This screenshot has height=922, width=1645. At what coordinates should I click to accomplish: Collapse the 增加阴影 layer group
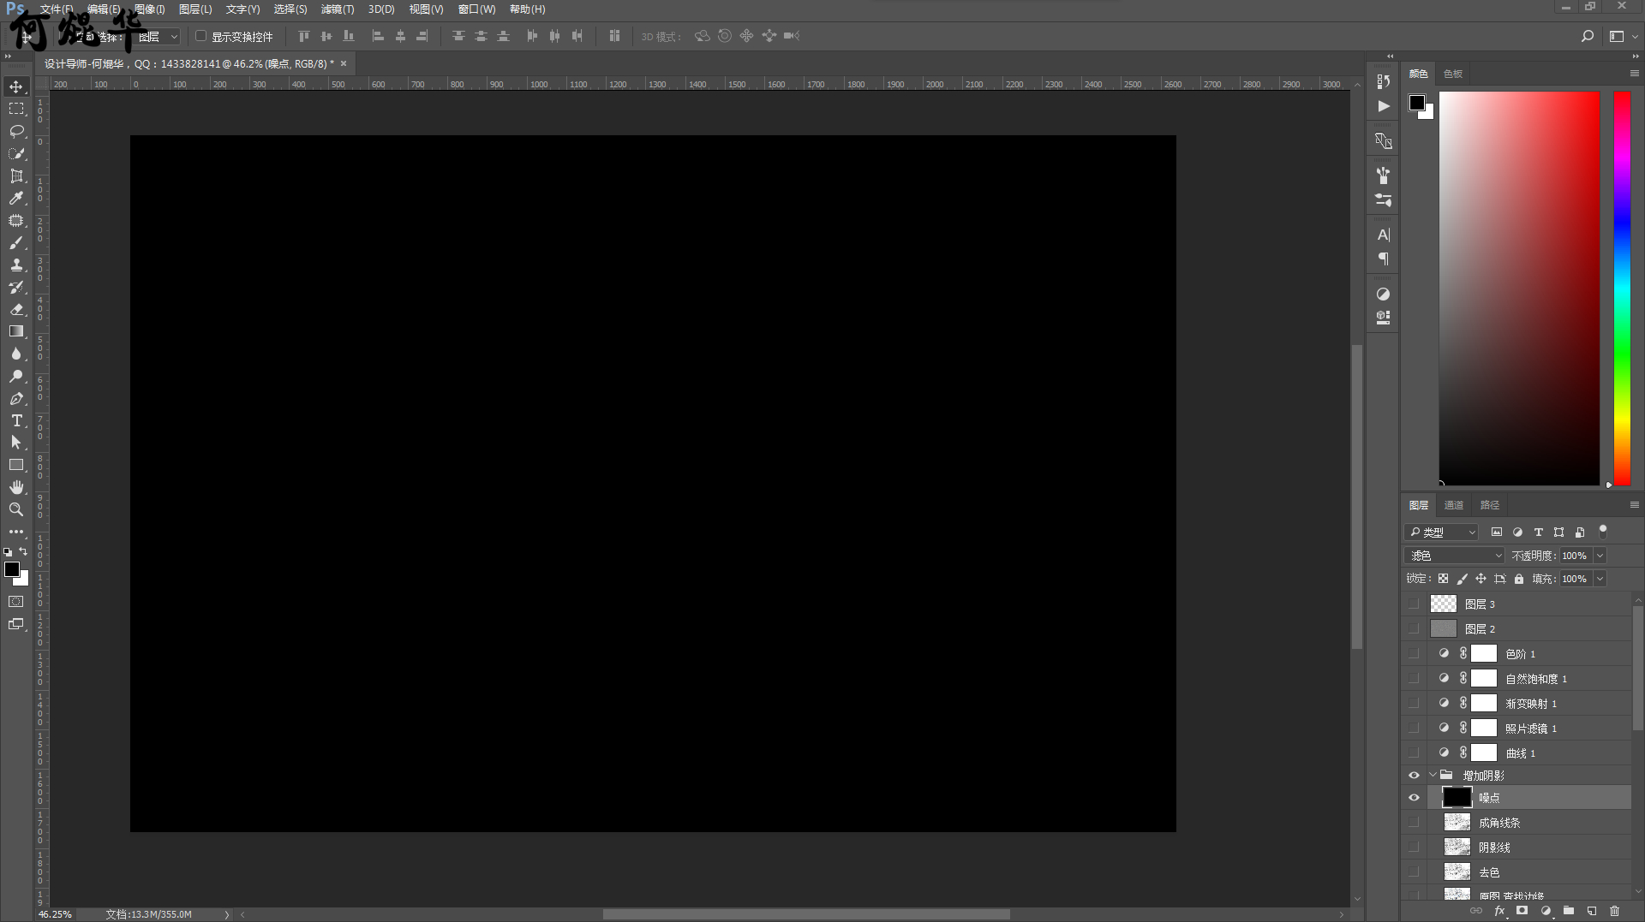point(1433,776)
